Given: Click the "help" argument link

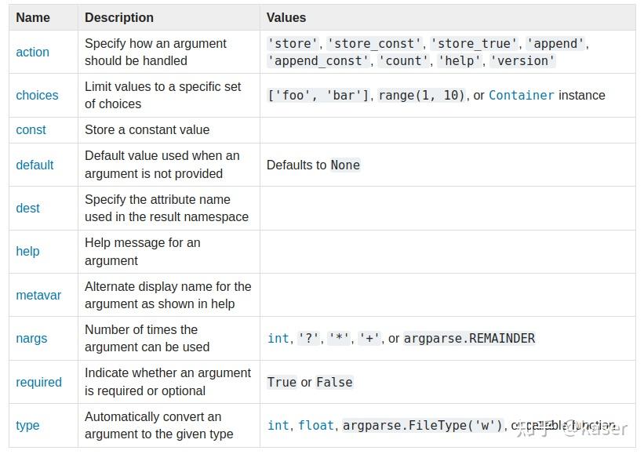Looking at the screenshot, I should click(27, 251).
